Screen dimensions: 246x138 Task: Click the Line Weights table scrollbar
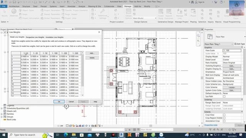(83, 70)
